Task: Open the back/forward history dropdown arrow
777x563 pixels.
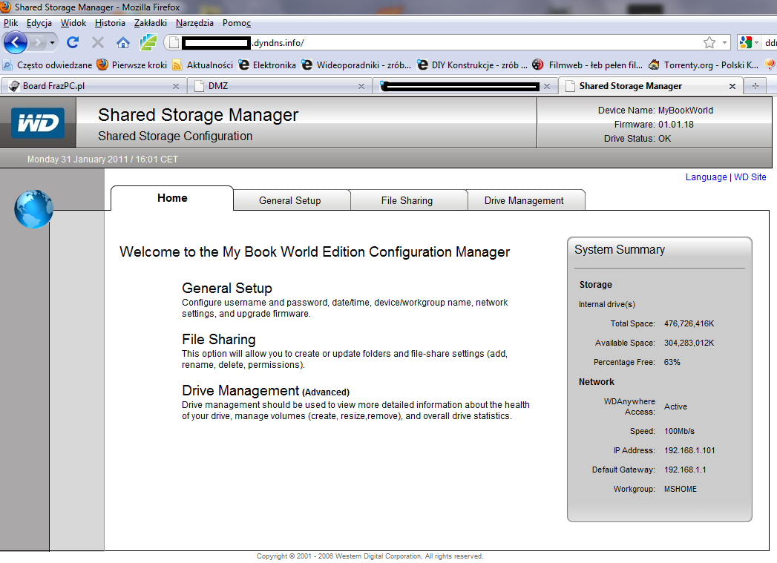Action: pyautogui.click(x=52, y=43)
